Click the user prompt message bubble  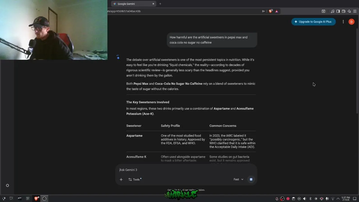(x=212, y=40)
